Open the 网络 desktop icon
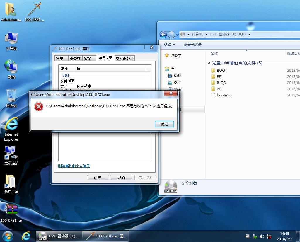 [x=11, y=69]
